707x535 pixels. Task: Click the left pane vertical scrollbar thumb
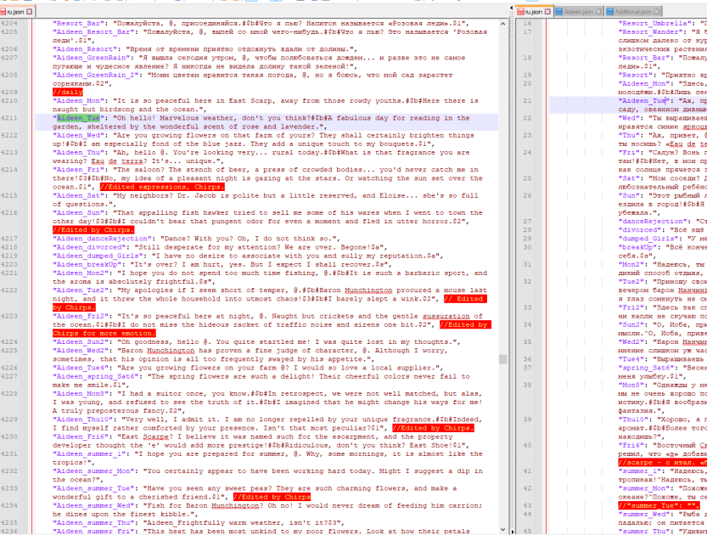point(502,359)
